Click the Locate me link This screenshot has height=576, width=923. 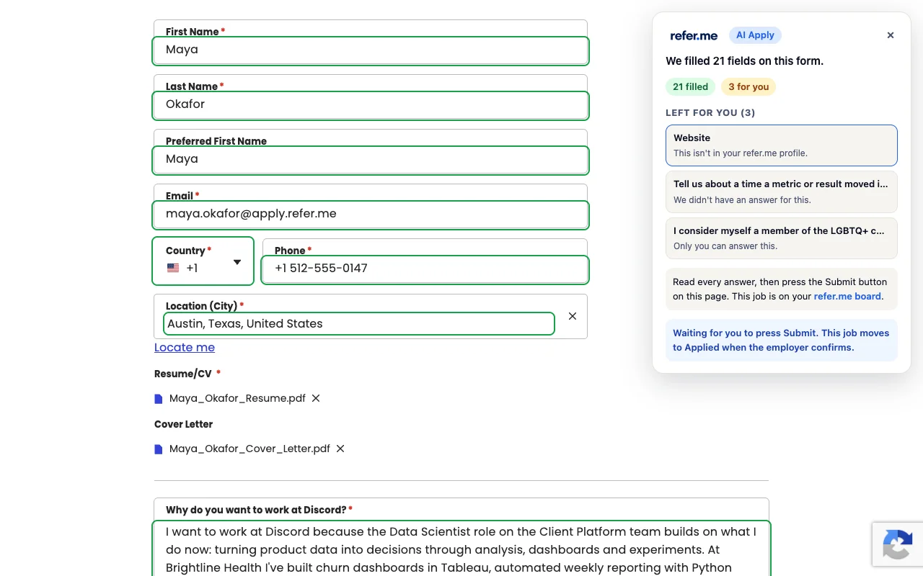click(x=185, y=347)
